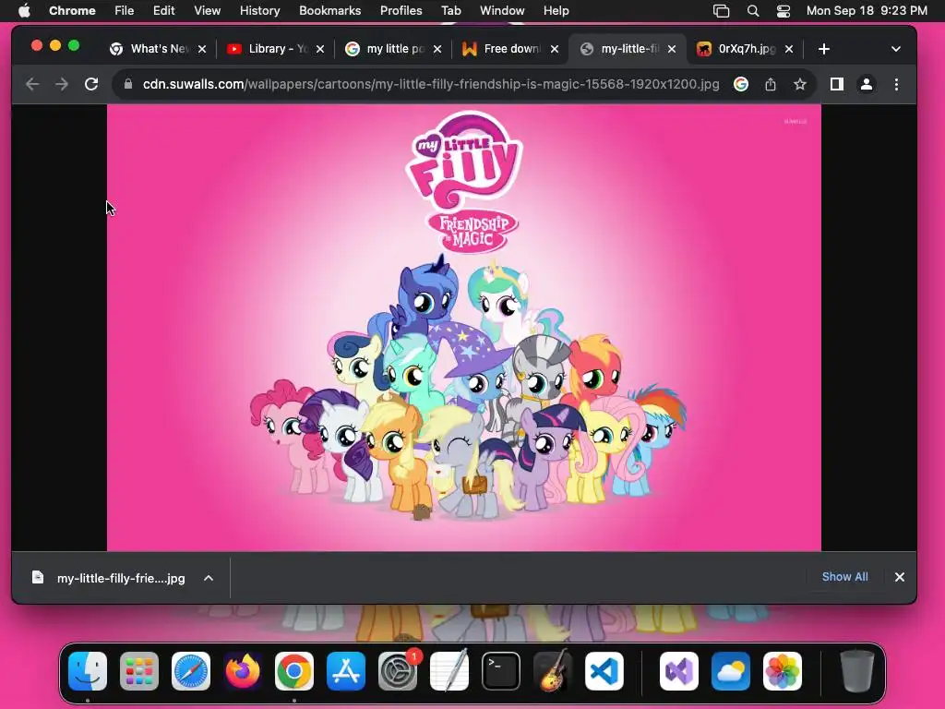This screenshot has width=945, height=709.
Task: Open Terminal from the Dock
Action: (x=501, y=671)
